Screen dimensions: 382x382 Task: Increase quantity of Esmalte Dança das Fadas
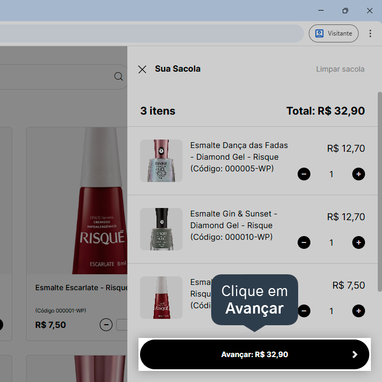358,174
